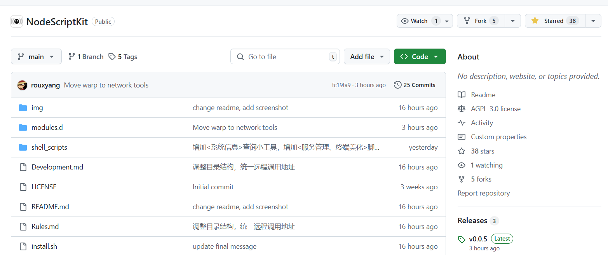The height and width of the screenshot is (255, 608).
Task: Open the Rules.md file name
Action: (45, 227)
